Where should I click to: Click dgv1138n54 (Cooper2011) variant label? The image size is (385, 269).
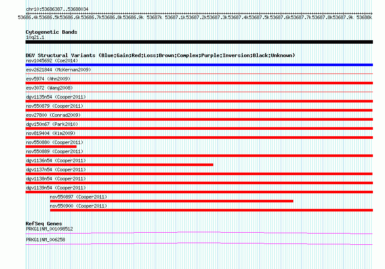(x=56, y=179)
